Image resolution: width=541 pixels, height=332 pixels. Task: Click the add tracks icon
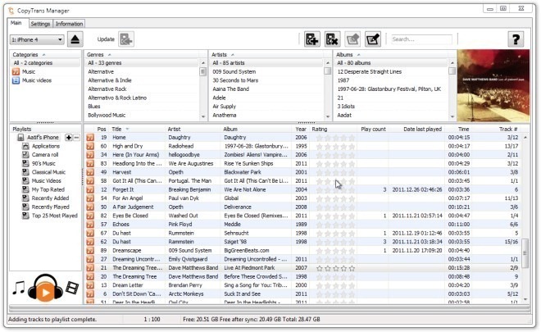pyautogui.click(x=312, y=39)
